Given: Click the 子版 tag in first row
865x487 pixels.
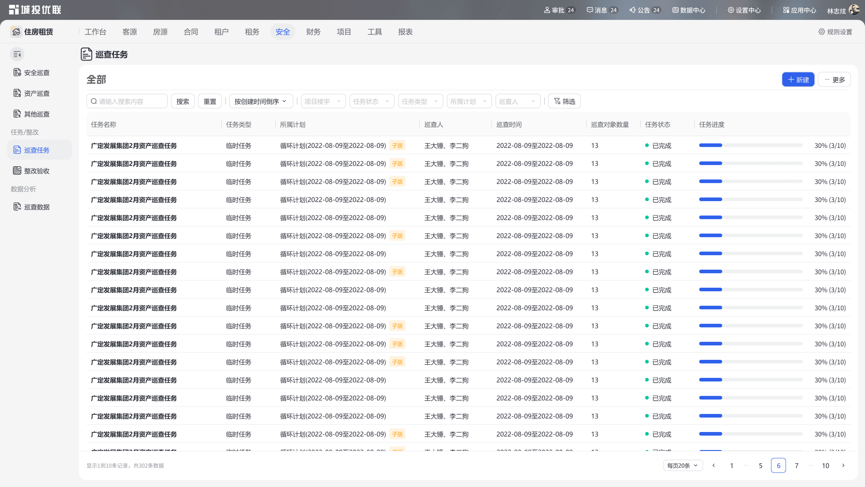Looking at the screenshot, I should 397,146.
